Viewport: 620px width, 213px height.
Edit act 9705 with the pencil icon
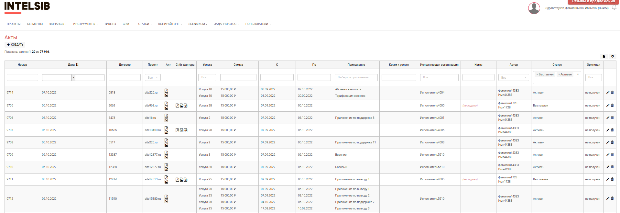click(x=608, y=106)
